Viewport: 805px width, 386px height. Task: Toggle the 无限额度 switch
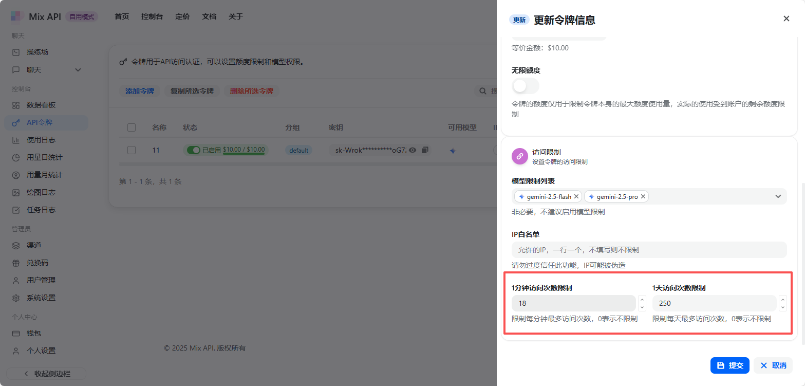[525, 86]
